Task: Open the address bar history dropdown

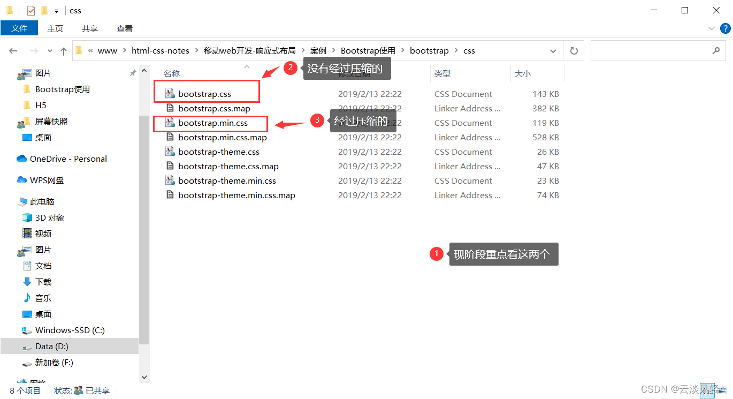Action: tap(553, 51)
